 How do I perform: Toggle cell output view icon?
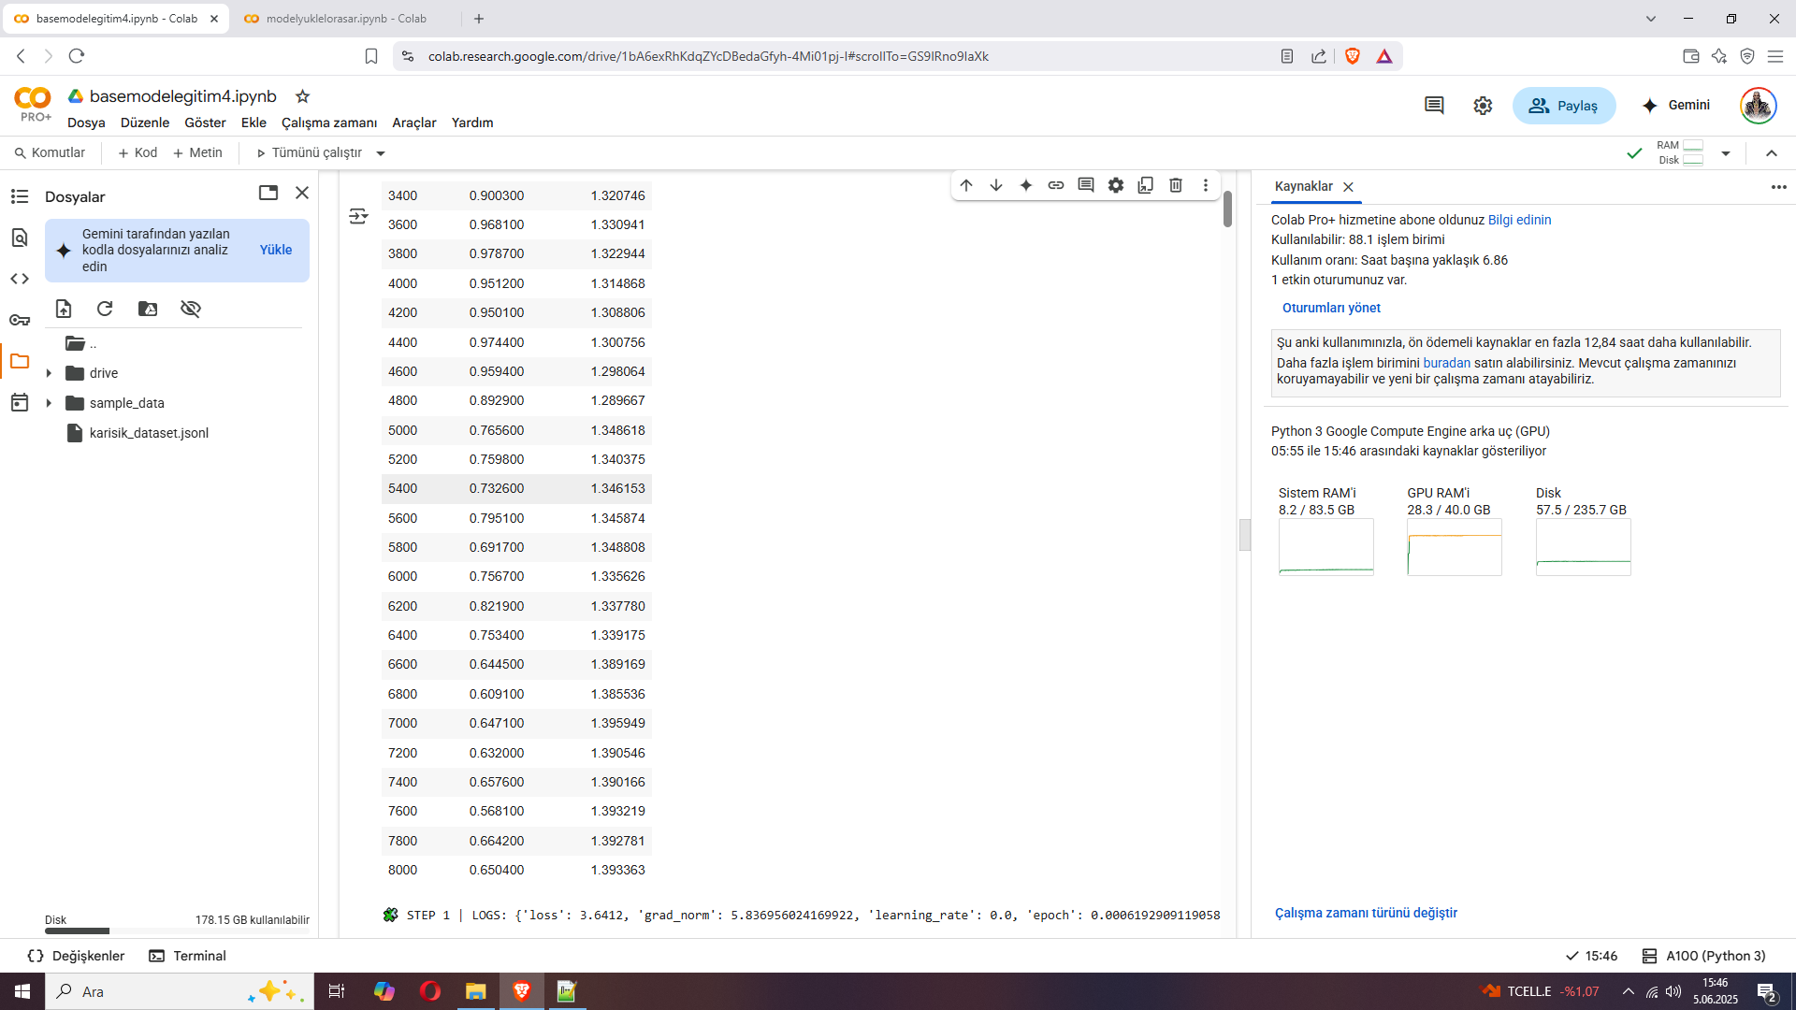click(x=358, y=216)
